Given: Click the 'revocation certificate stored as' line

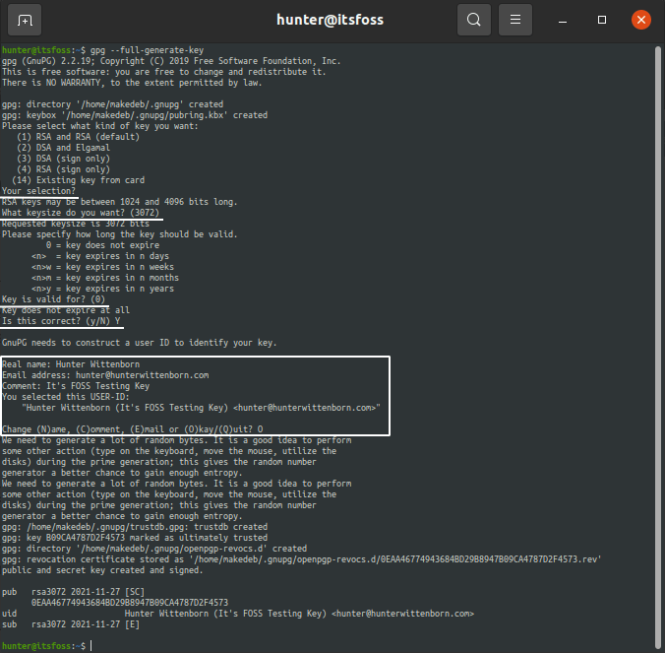Looking at the screenshot, I should coord(302,559).
